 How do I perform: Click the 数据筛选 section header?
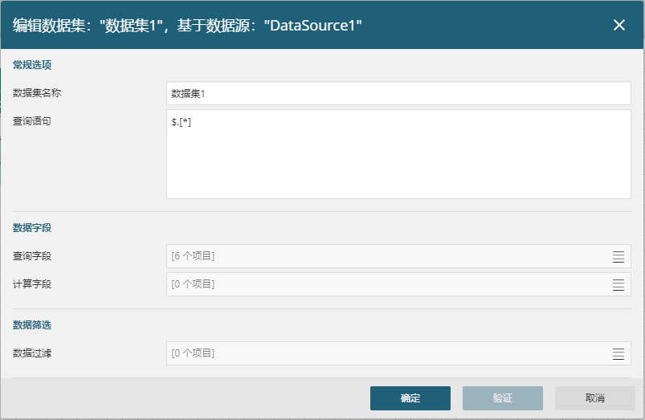pyautogui.click(x=32, y=325)
